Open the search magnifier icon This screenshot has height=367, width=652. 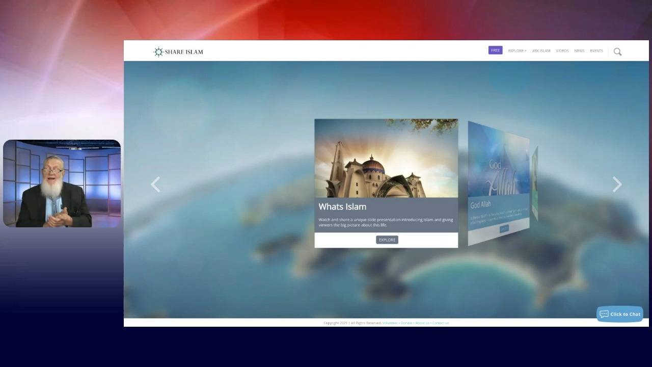(617, 51)
